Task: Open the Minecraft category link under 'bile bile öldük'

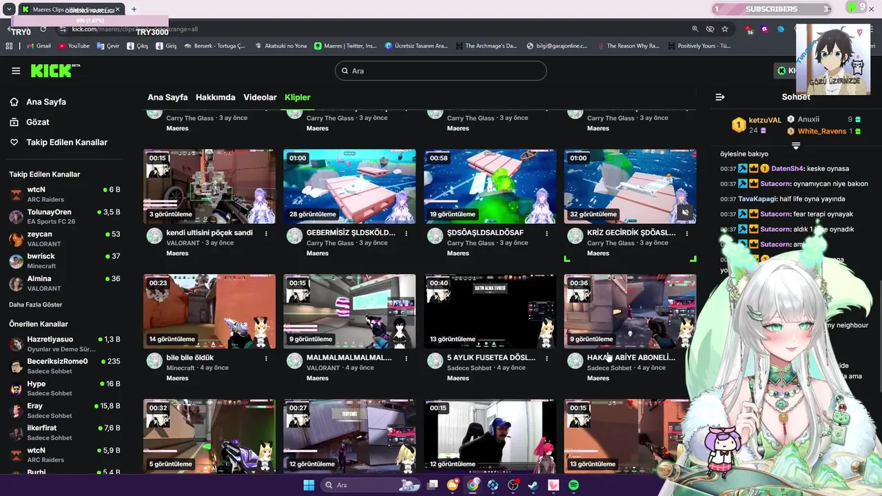Action: (181, 368)
